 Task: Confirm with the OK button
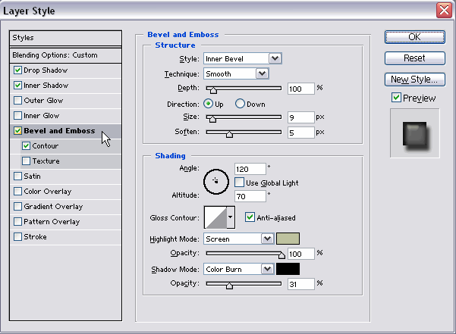[415, 37]
